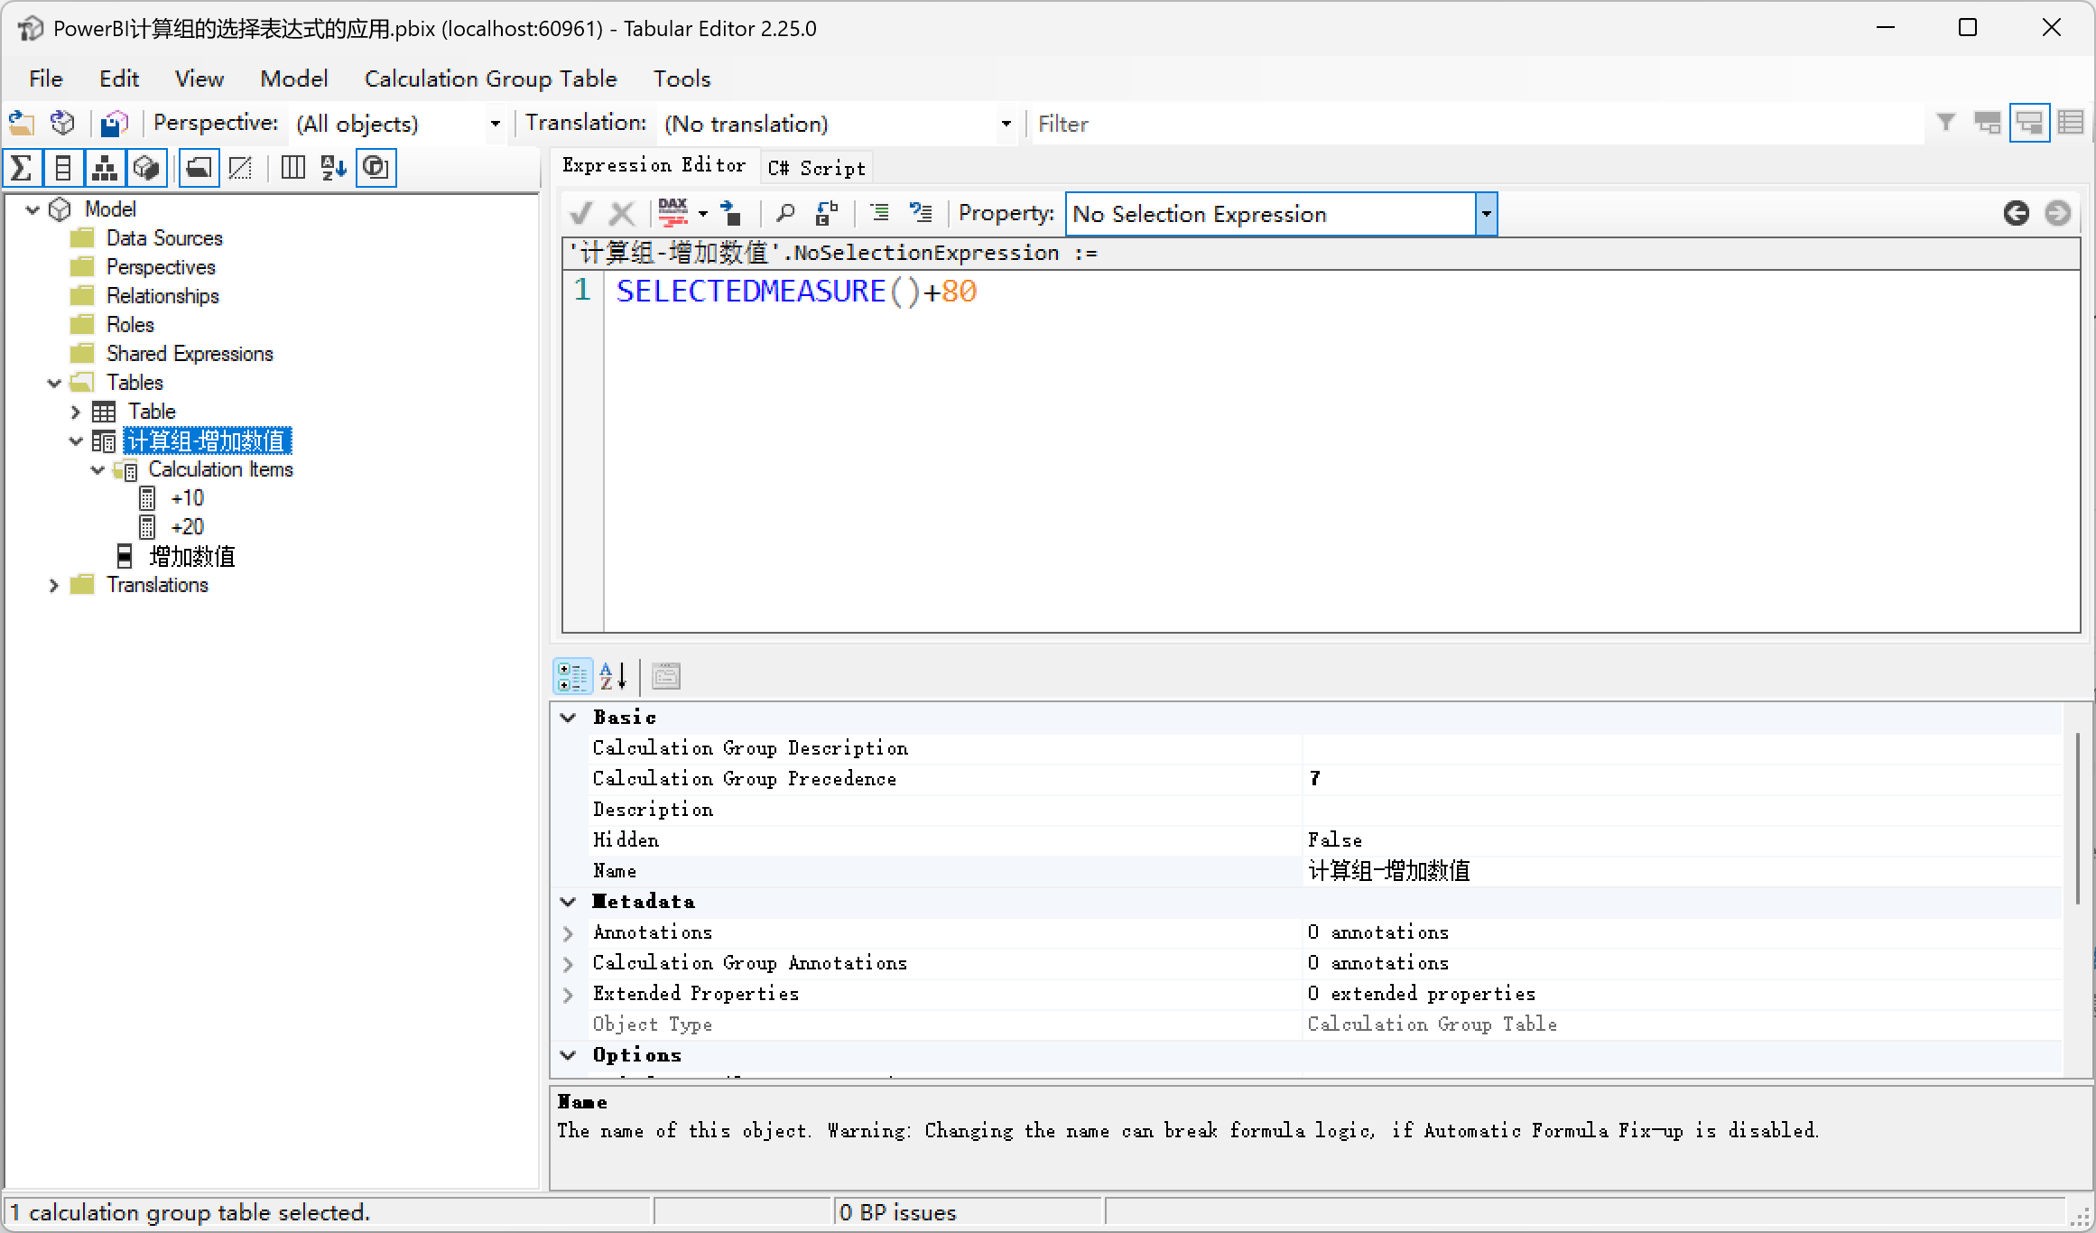Collapse the Basic property category
The image size is (2096, 1233).
tap(568, 718)
